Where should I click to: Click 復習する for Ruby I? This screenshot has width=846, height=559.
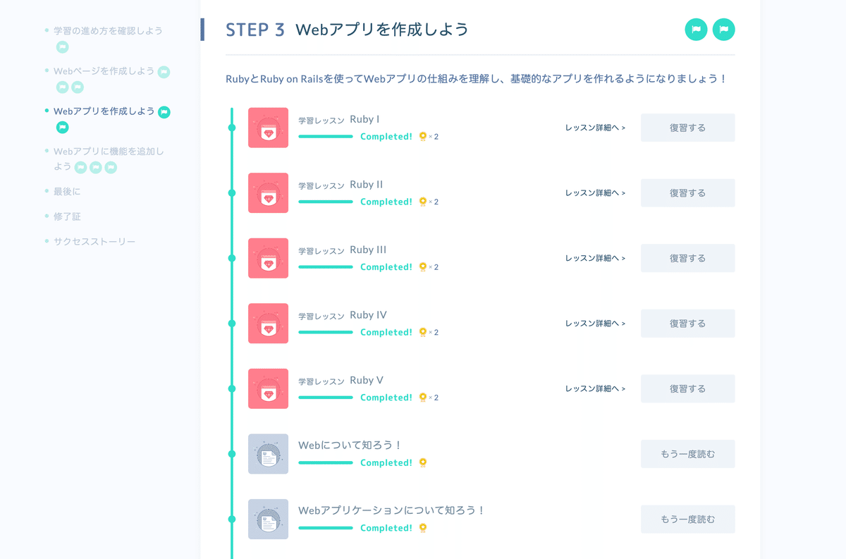[x=687, y=128]
